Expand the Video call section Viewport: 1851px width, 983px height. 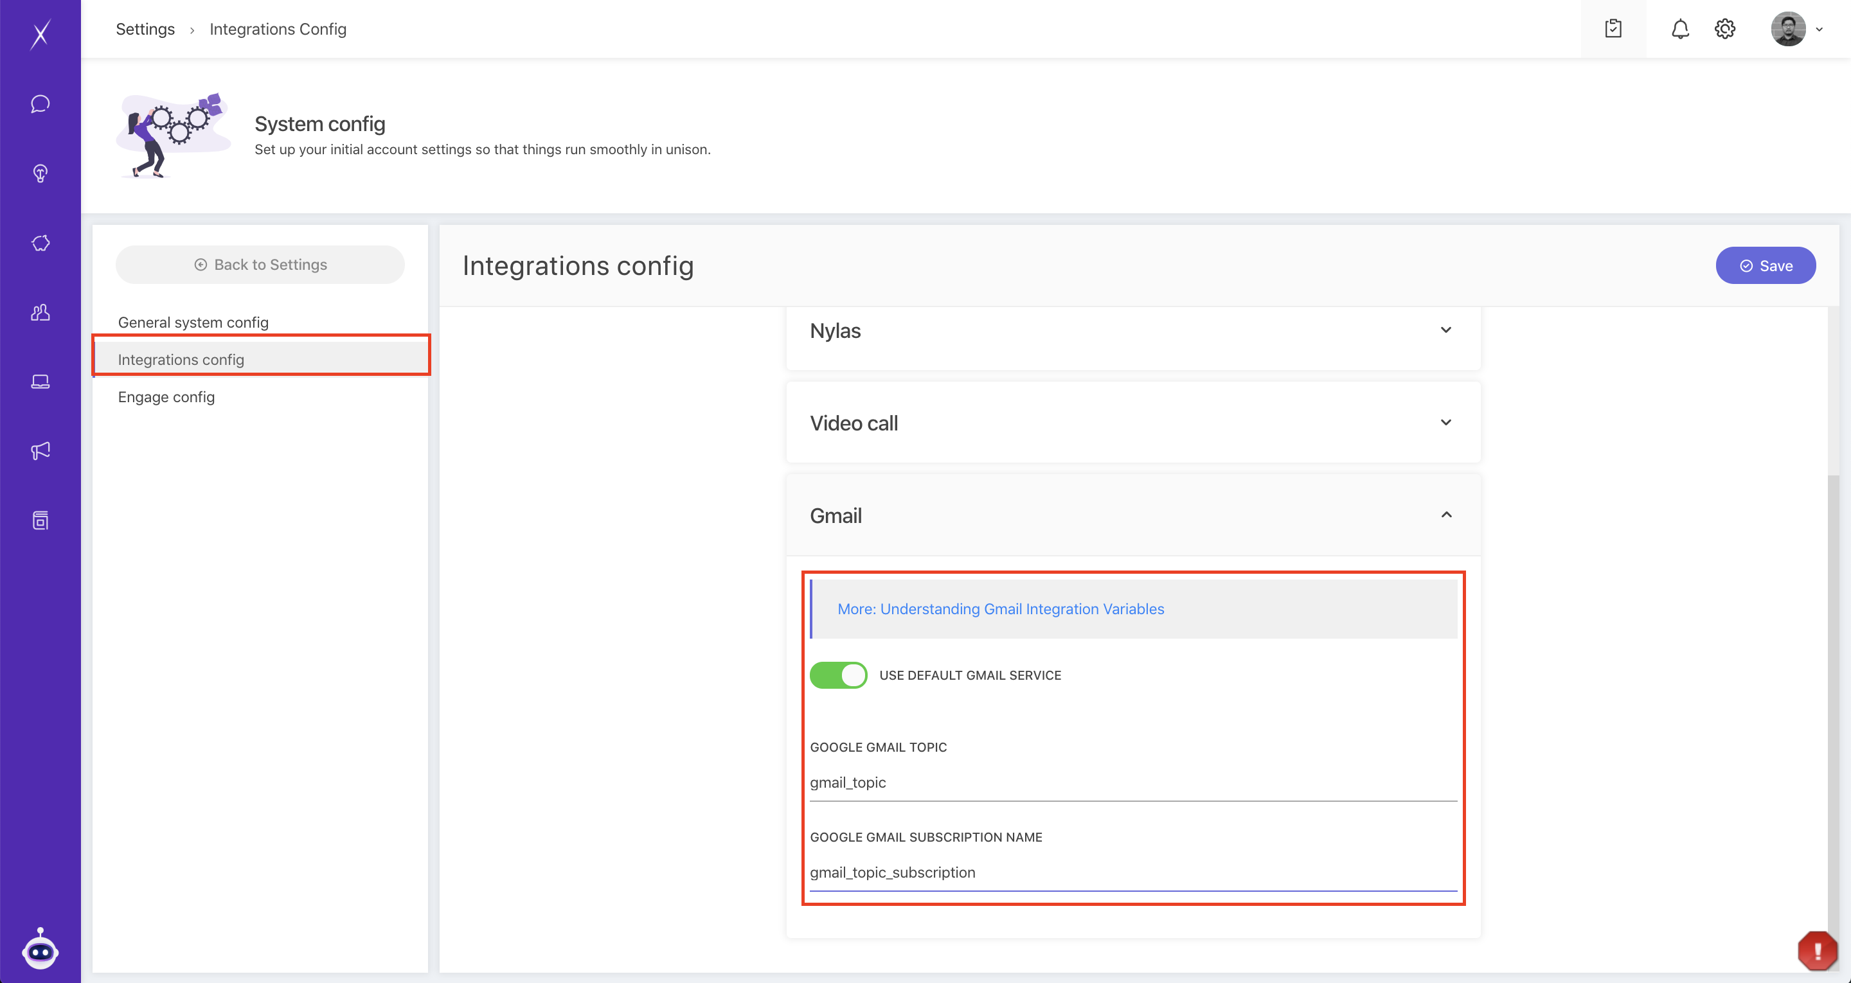1445,423
